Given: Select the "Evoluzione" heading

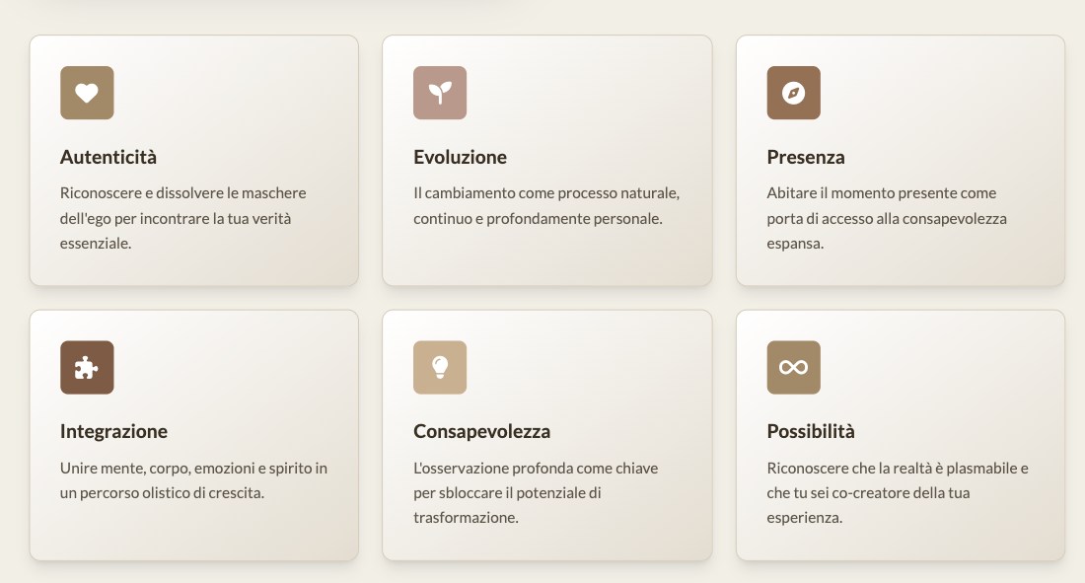Looking at the screenshot, I should (460, 157).
